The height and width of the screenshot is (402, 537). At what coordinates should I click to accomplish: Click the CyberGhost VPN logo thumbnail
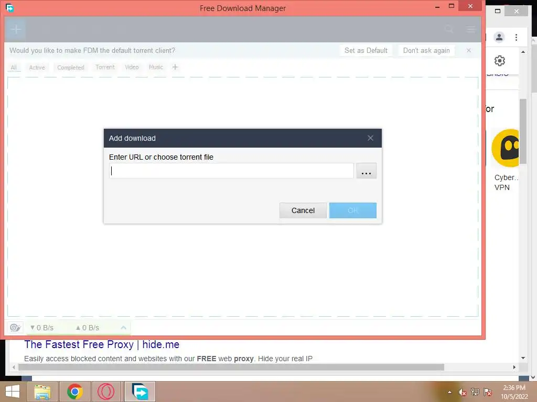coord(506,148)
